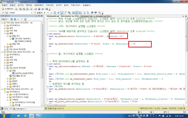Click the Execute 실행(X) button
Viewport: 188px width, 118px height.
click(39, 13)
